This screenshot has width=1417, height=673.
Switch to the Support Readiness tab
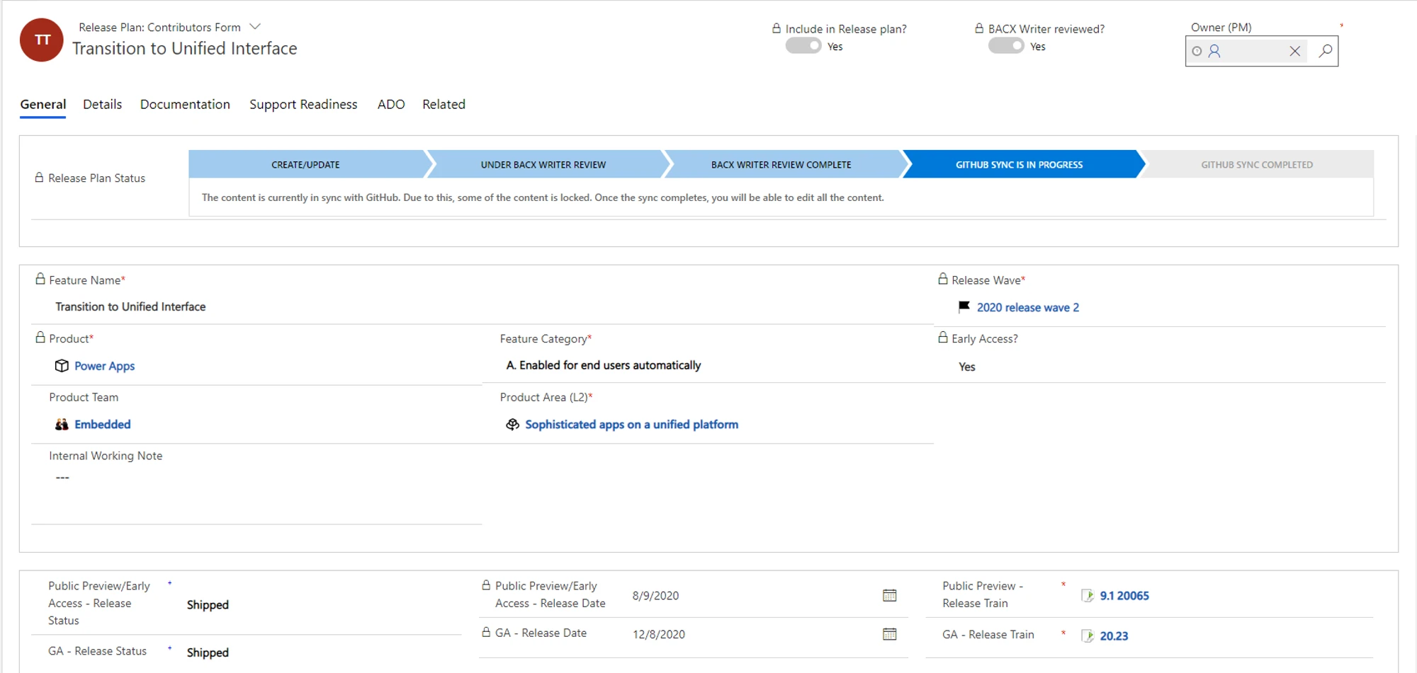(x=303, y=104)
